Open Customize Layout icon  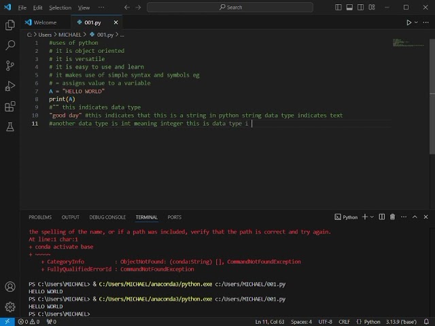372,7
